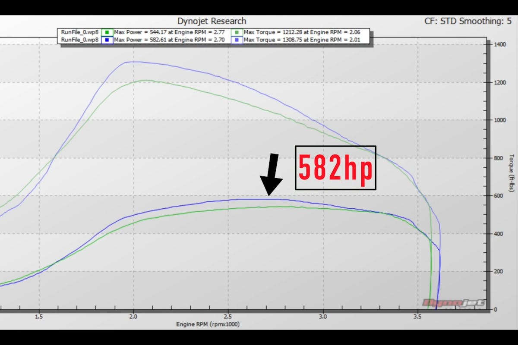Screen dimensions: 518x345
Task: Click the red 582hp annotation box
Action: pyautogui.click(x=335, y=168)
